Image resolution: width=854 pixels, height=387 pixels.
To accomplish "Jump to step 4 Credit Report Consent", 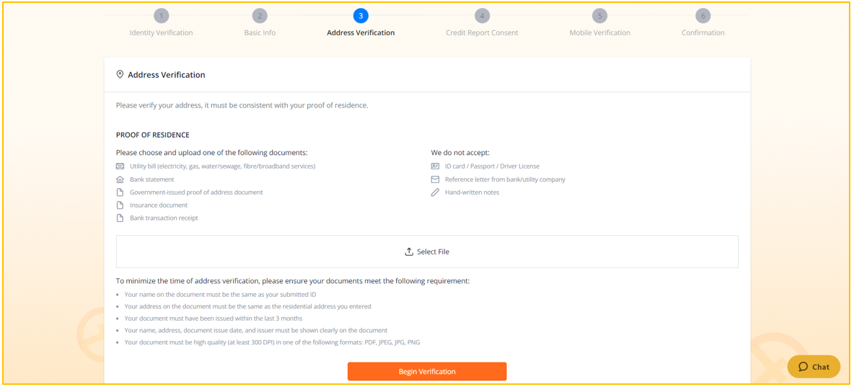I will point(482,16).
